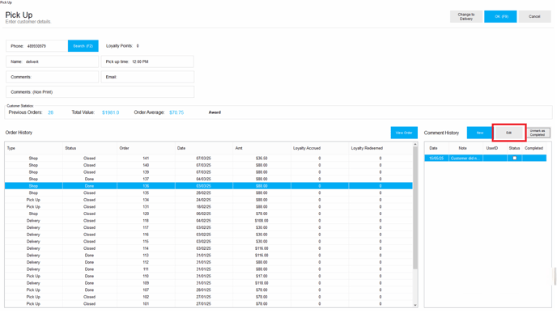This screenshot has width=557, height=313.
Task: Click the Order column header
Action: coord(146,148)
